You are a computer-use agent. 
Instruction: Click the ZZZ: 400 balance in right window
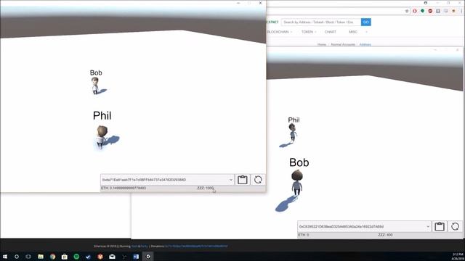pos(385,235)
